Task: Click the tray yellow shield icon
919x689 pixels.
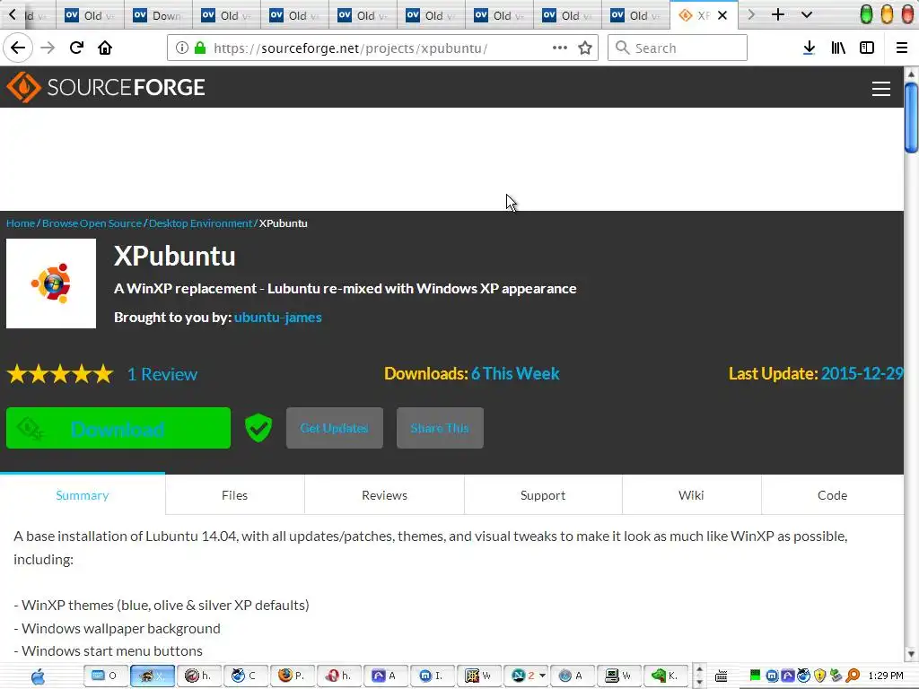Action: tap(820, 676)
